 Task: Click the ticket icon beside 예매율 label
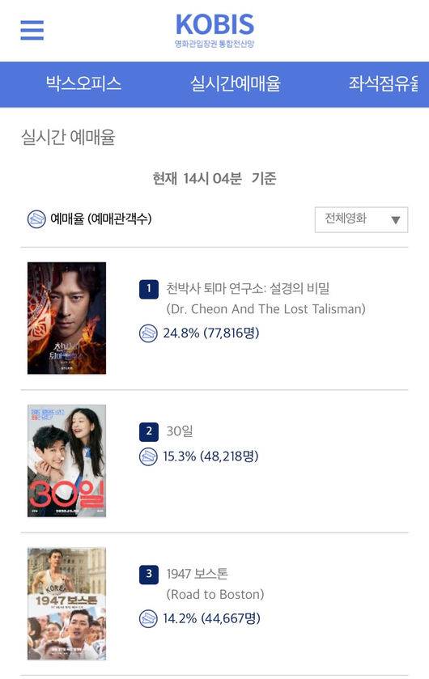[36, 219]
